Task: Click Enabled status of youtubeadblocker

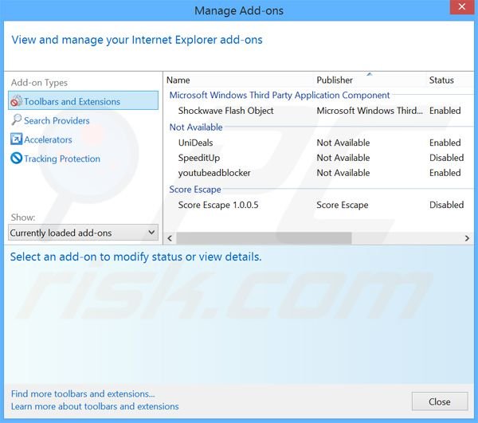Action: click(x=445, y=173)
